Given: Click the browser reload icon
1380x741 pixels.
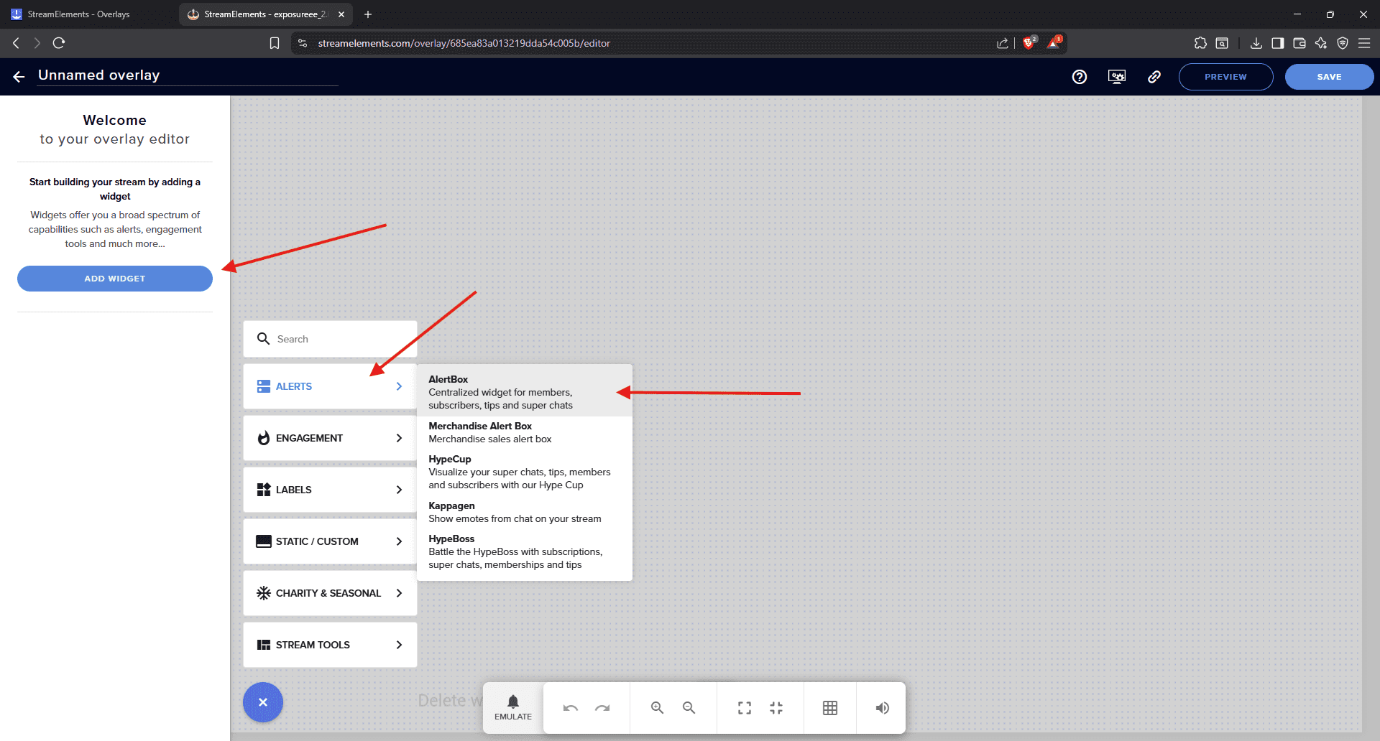Looking at the screenshot, I should 59,43.
